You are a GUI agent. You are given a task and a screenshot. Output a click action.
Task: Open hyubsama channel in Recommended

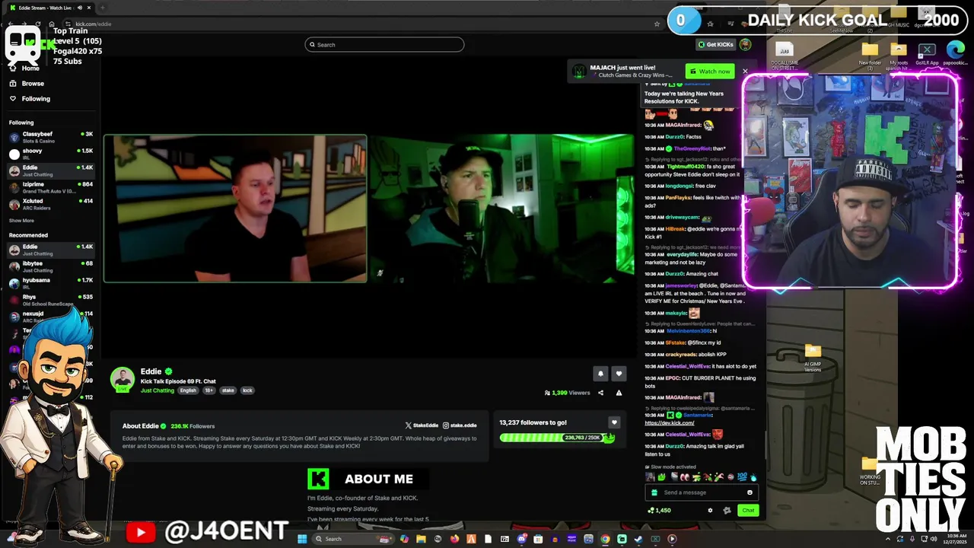click(50, 283)
